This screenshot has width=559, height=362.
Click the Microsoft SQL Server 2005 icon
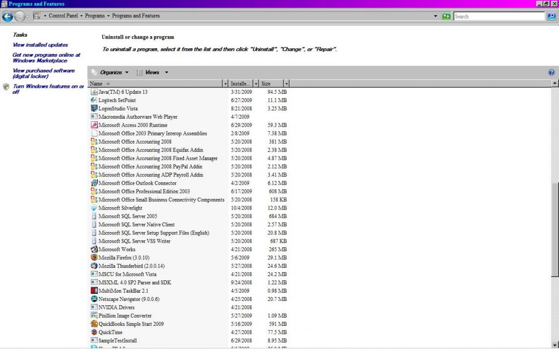(94, 216)
